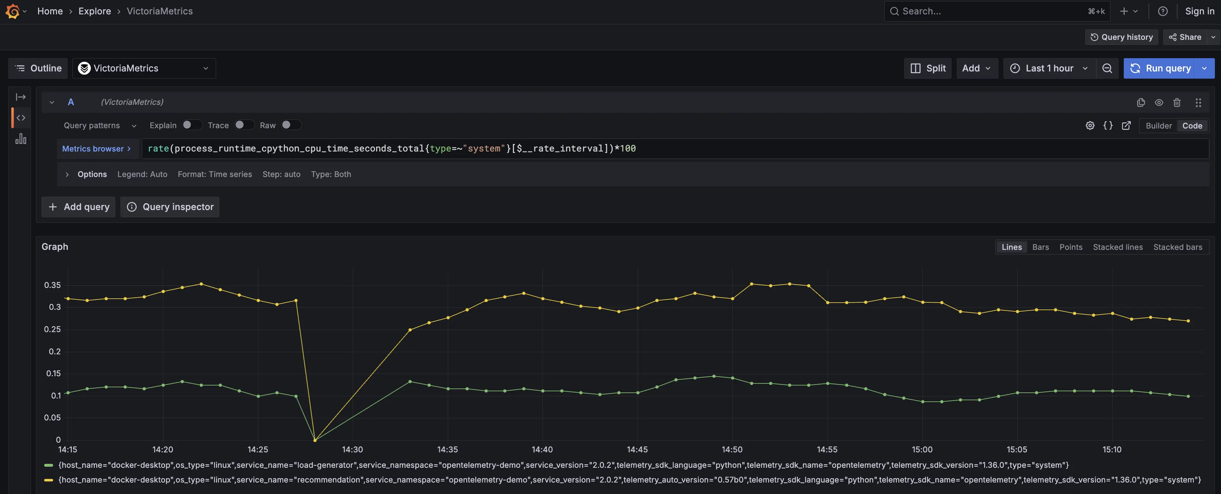Open the Add dropdown menu
The image size is (1221, 494).
pos(977,68)
